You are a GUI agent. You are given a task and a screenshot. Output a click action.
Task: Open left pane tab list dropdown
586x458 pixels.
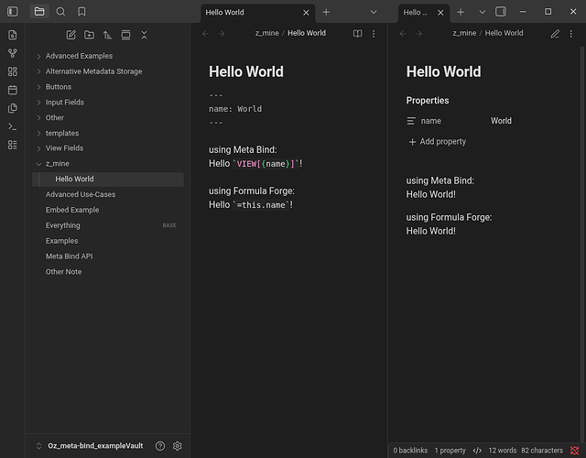(x=374, y=12)
